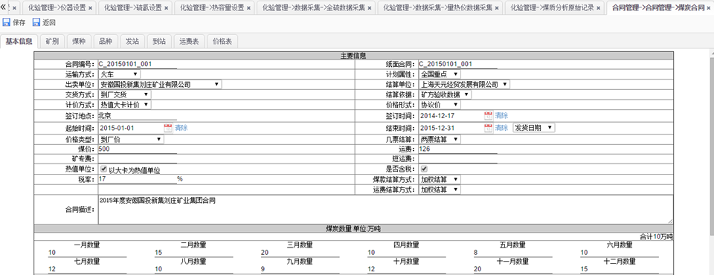Open calendar icon for 起始时间
The width and height of the screenshot is (714, 275).
167,128
